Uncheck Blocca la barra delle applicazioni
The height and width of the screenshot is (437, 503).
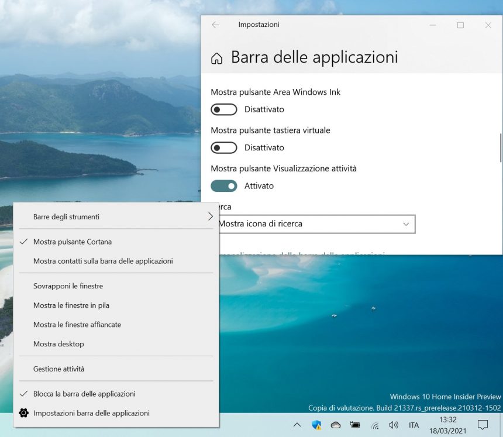tap(116, 394)
